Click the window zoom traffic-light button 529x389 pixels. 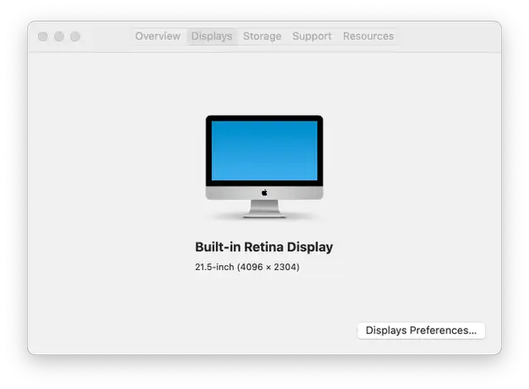pos(75,36)
